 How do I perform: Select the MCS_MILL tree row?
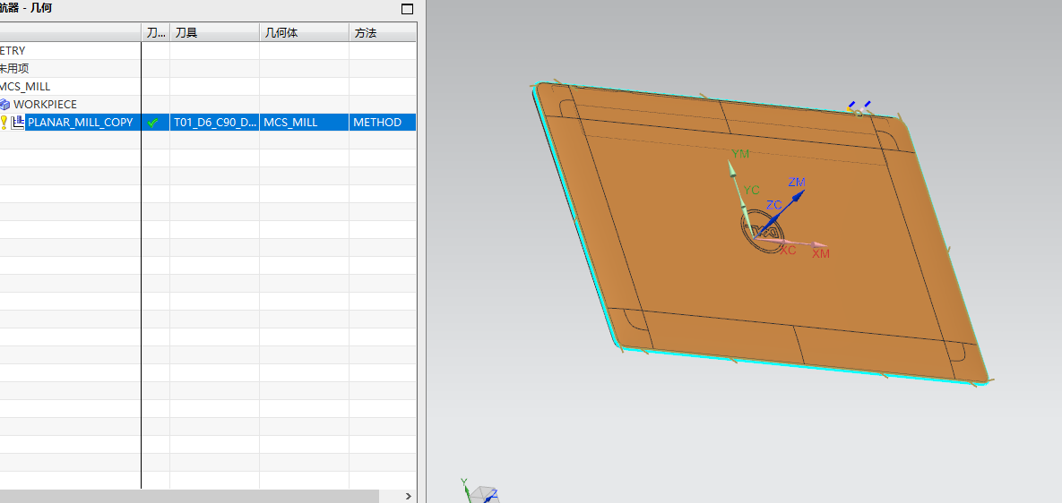coord(25,87)
